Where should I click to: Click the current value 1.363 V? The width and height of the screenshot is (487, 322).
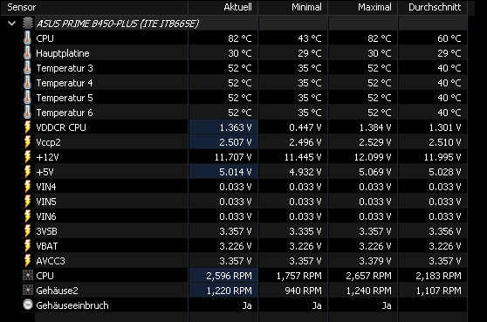[236, 127]
